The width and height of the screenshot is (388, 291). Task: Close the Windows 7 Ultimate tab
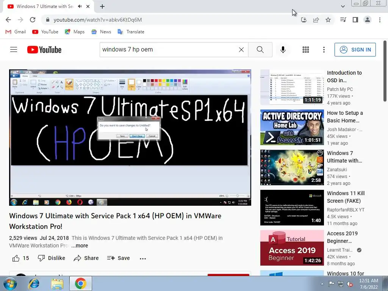click(x=88, y=6)
